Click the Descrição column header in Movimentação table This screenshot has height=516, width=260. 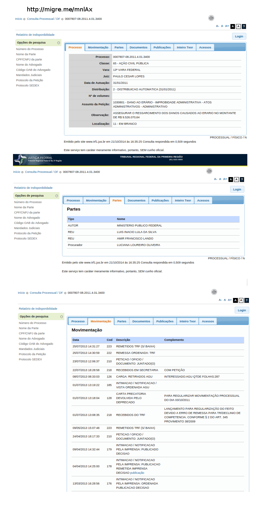tap(123, 340)
